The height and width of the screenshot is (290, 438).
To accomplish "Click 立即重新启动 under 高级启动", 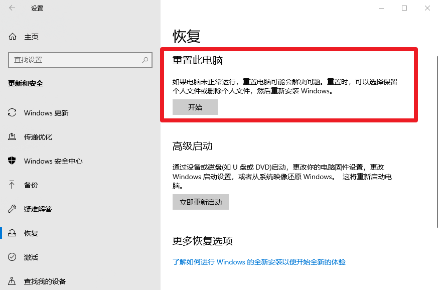I will point(200,202).
